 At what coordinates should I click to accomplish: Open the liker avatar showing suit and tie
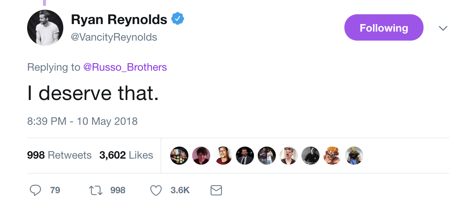pos(245,155)
